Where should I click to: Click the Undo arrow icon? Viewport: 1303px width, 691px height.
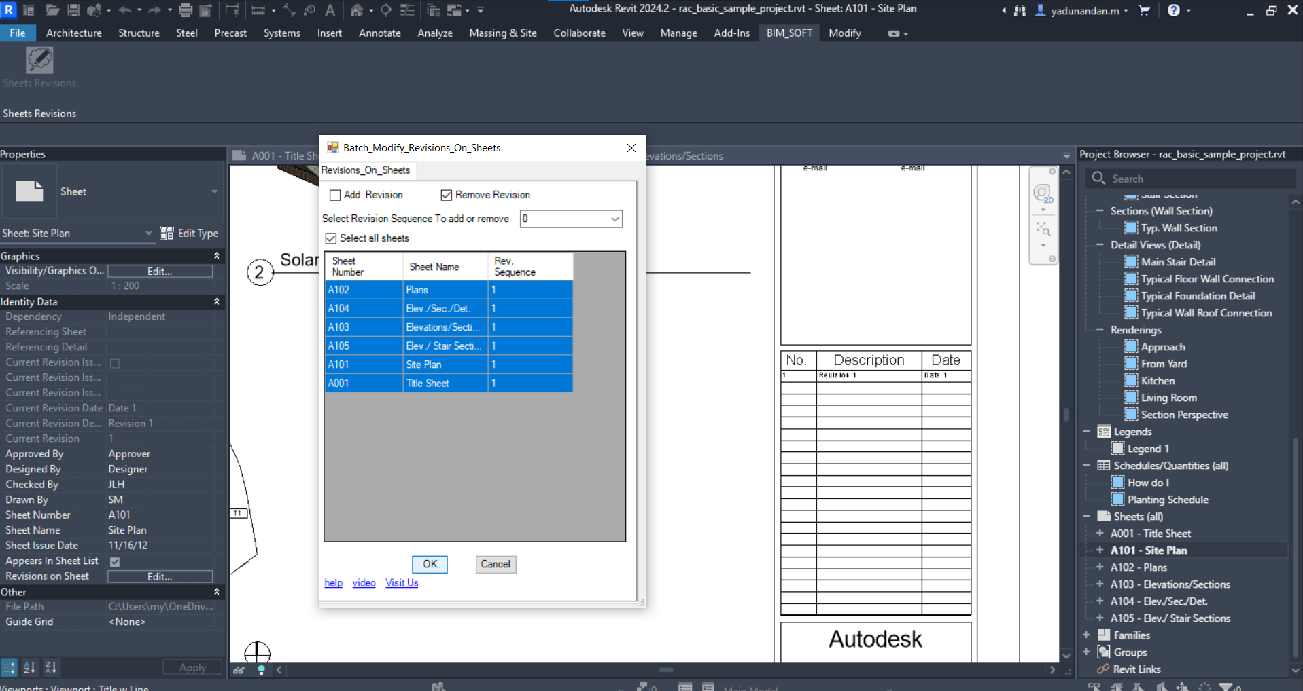pos(124,10)
